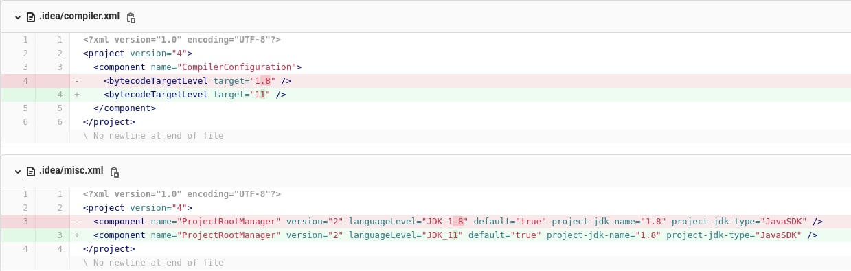Collapse the .idea/compiler.xml file diff
Image resolution: width=851 pixels, height=271 pixels.
click(x=17, y=17)
